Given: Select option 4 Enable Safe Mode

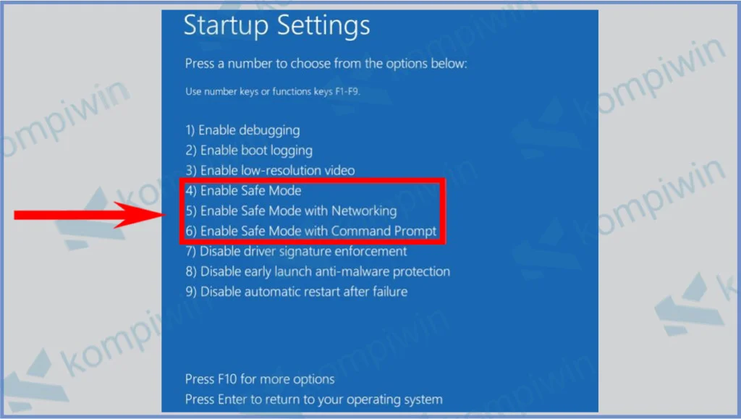Looking at the screenshot, I should pyautogui.click(x=243, y=191).
